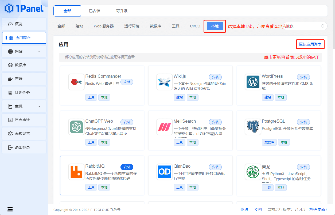Click the app search input field

tap(305, 26)
